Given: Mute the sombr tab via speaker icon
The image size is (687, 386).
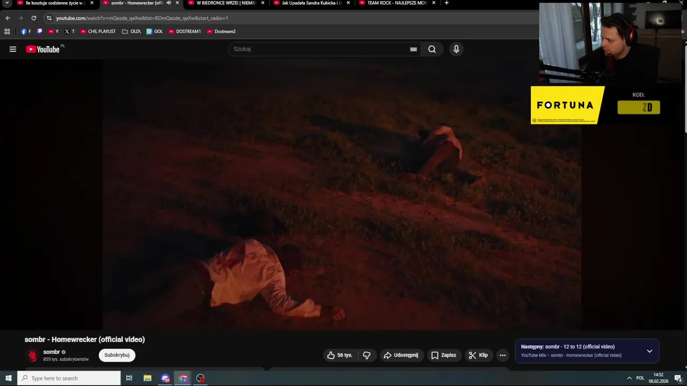Looking at the screenshot, I should [169, 3].
